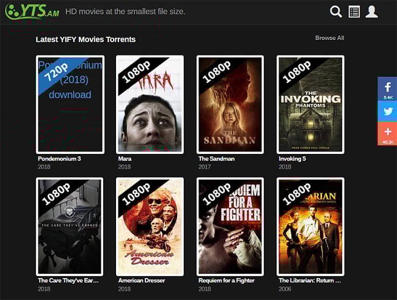
Task: Click the Mara title link
Action: (125, 159)
